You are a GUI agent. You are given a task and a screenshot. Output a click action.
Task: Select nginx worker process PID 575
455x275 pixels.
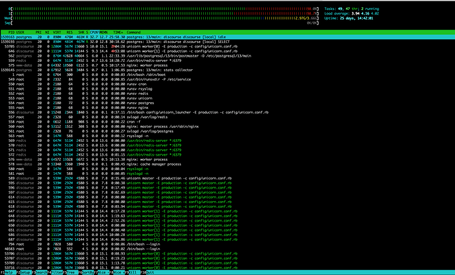click(228, 65)
